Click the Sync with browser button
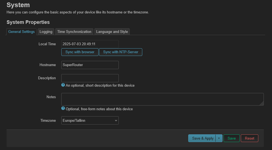Viewport: 272px width, 150px height. (80, 52)
